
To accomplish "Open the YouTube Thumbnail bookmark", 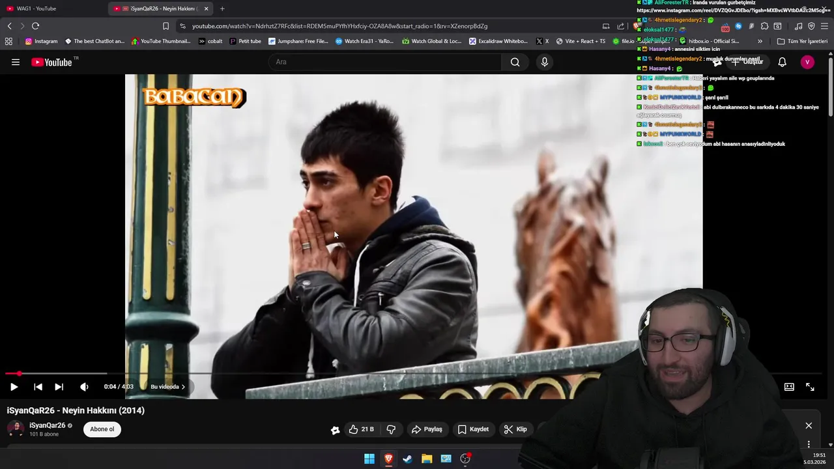I will 161,41.
